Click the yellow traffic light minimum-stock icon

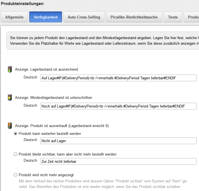10,97
